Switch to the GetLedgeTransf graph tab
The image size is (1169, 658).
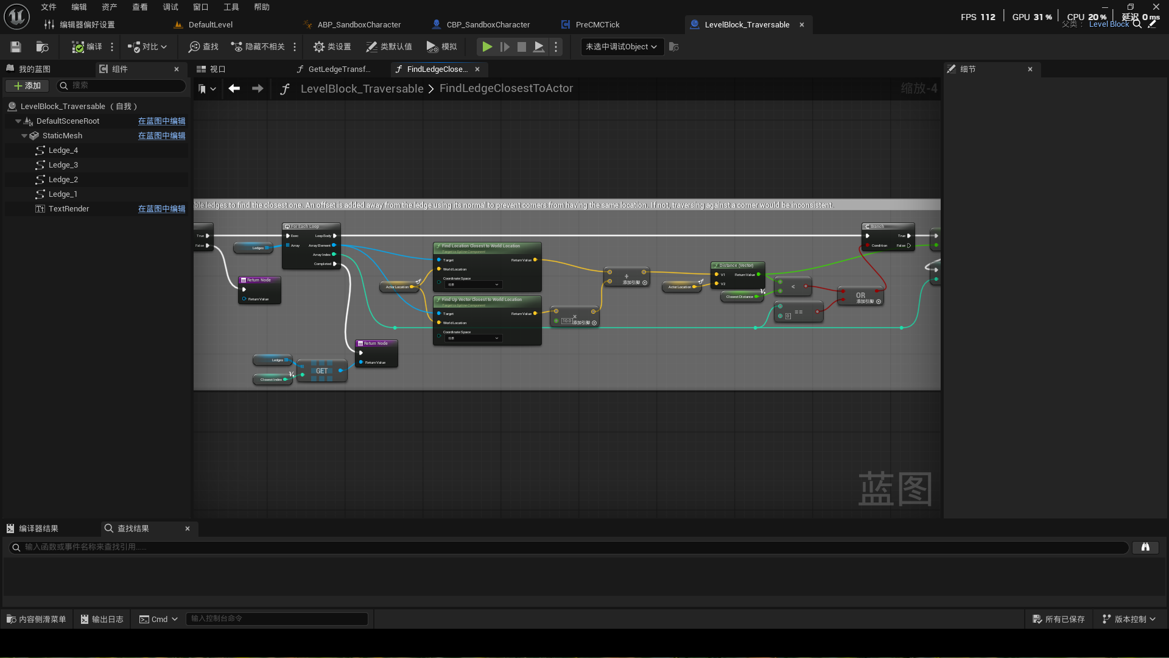tap(338, 69)
